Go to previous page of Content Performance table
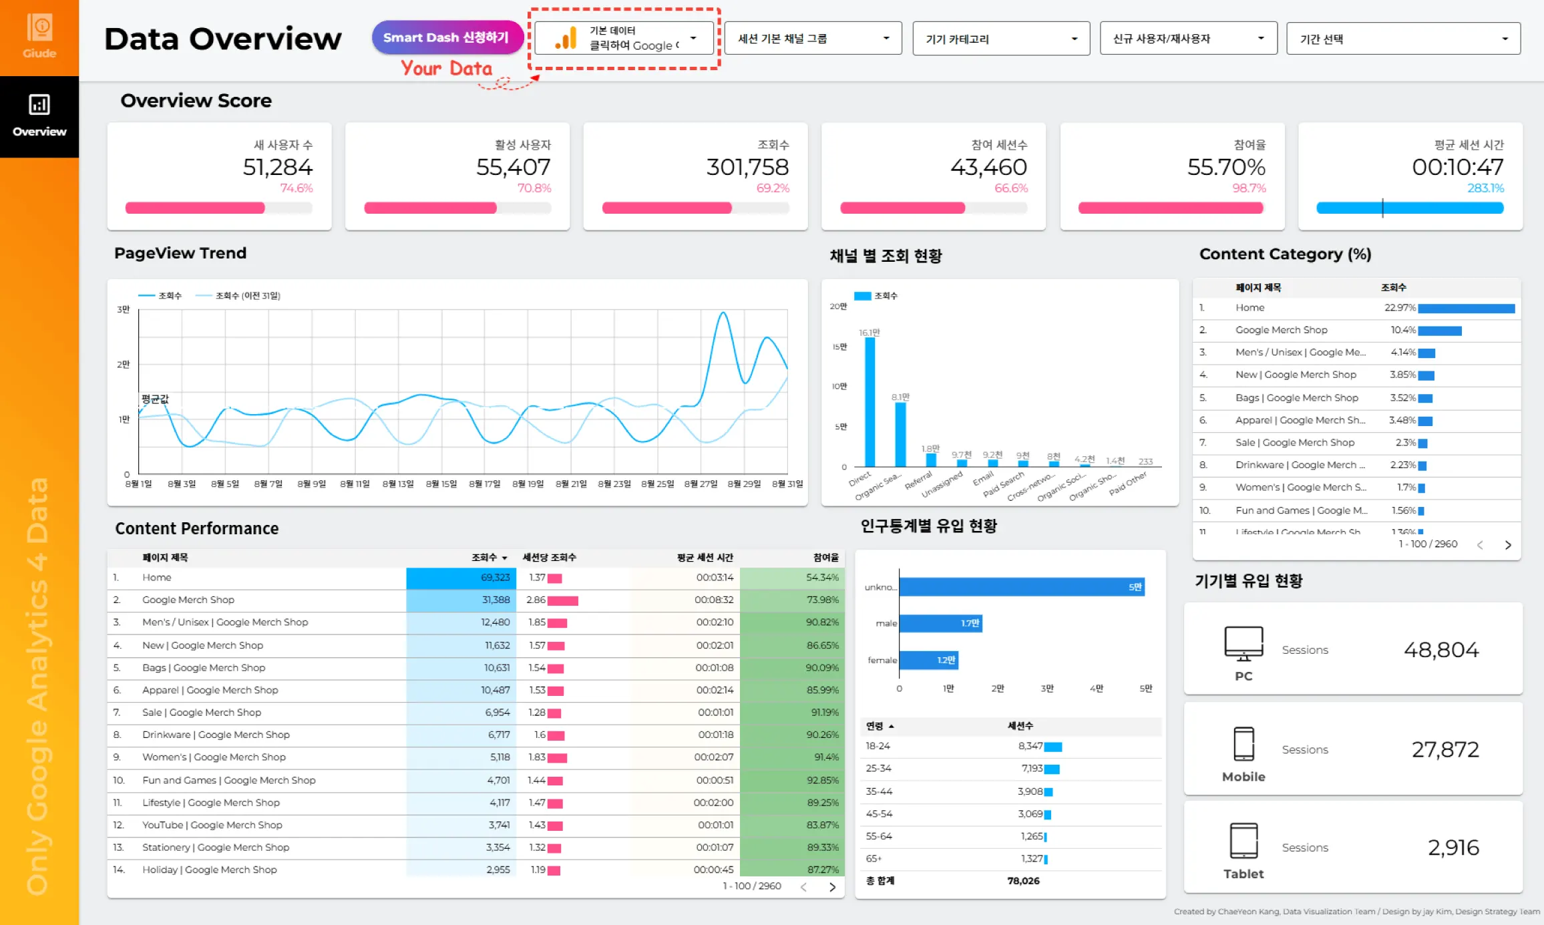Image resolution: width=1544 pixels, height=925 pixels. pos(804,887)
